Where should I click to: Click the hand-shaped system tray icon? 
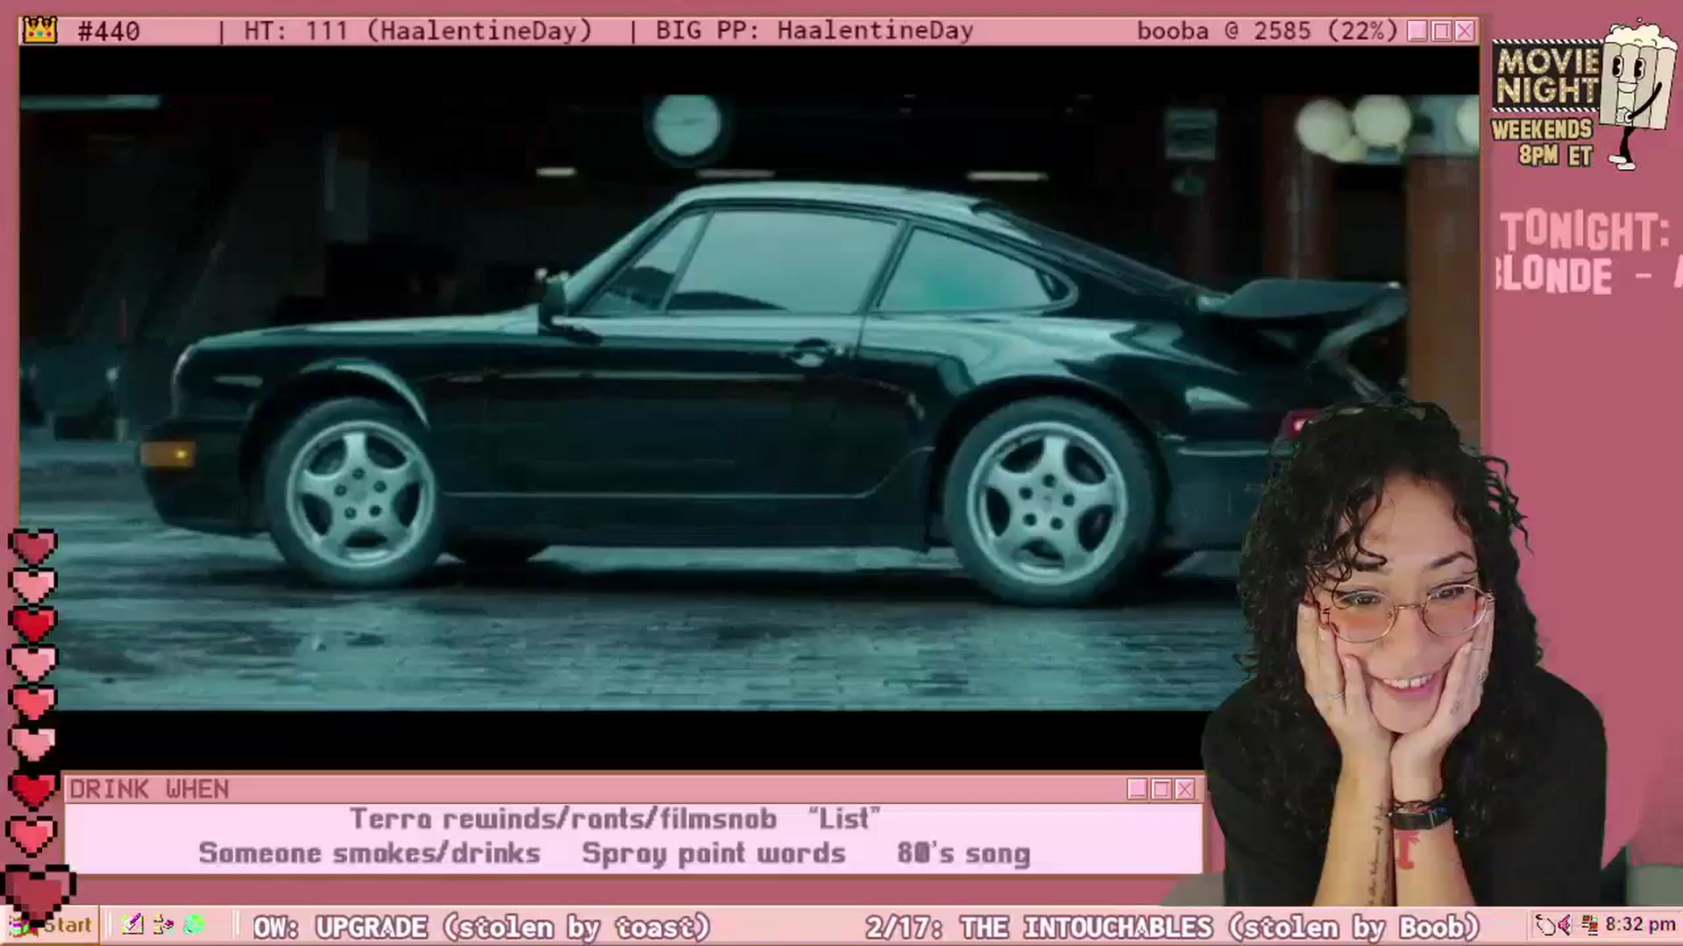coord(1545,925)
